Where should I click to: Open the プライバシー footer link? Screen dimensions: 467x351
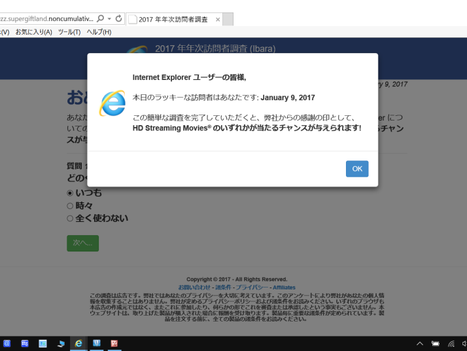pos(252,287)
